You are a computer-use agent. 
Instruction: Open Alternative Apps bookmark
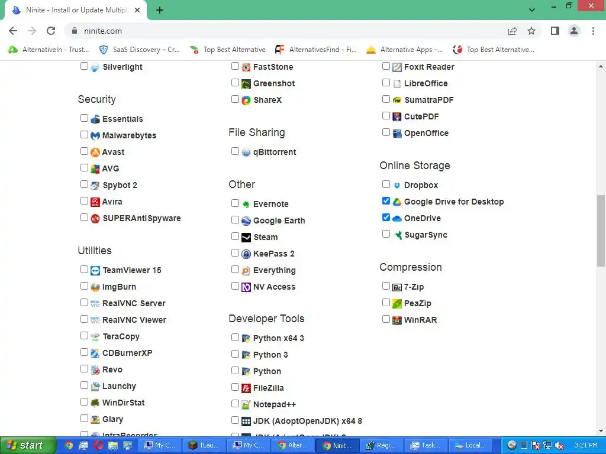(x=405, y=50)
